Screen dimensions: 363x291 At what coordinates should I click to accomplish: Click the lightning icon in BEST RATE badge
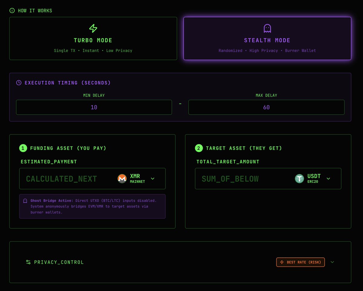click(282, 262)
